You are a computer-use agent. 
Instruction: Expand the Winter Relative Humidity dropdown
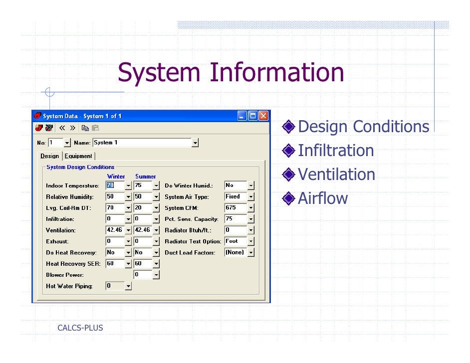(128, 197)
